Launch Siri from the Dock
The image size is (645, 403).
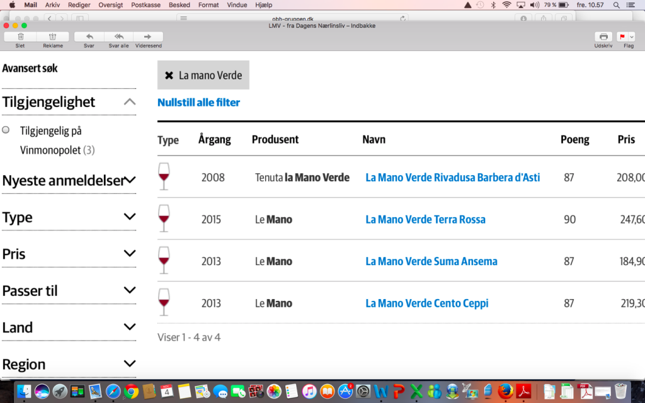pos(42,391)
